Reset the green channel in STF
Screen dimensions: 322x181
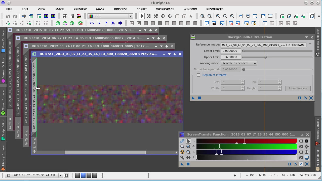point(301,147)
